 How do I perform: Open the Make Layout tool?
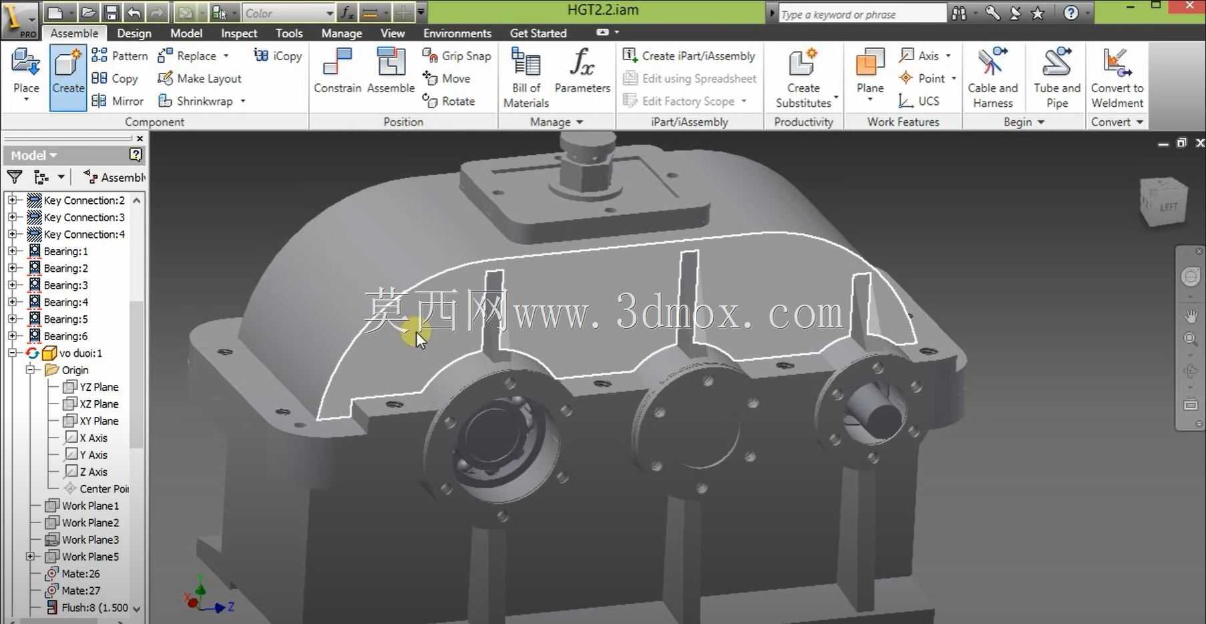pyautogui.click(x=199, y=78)
